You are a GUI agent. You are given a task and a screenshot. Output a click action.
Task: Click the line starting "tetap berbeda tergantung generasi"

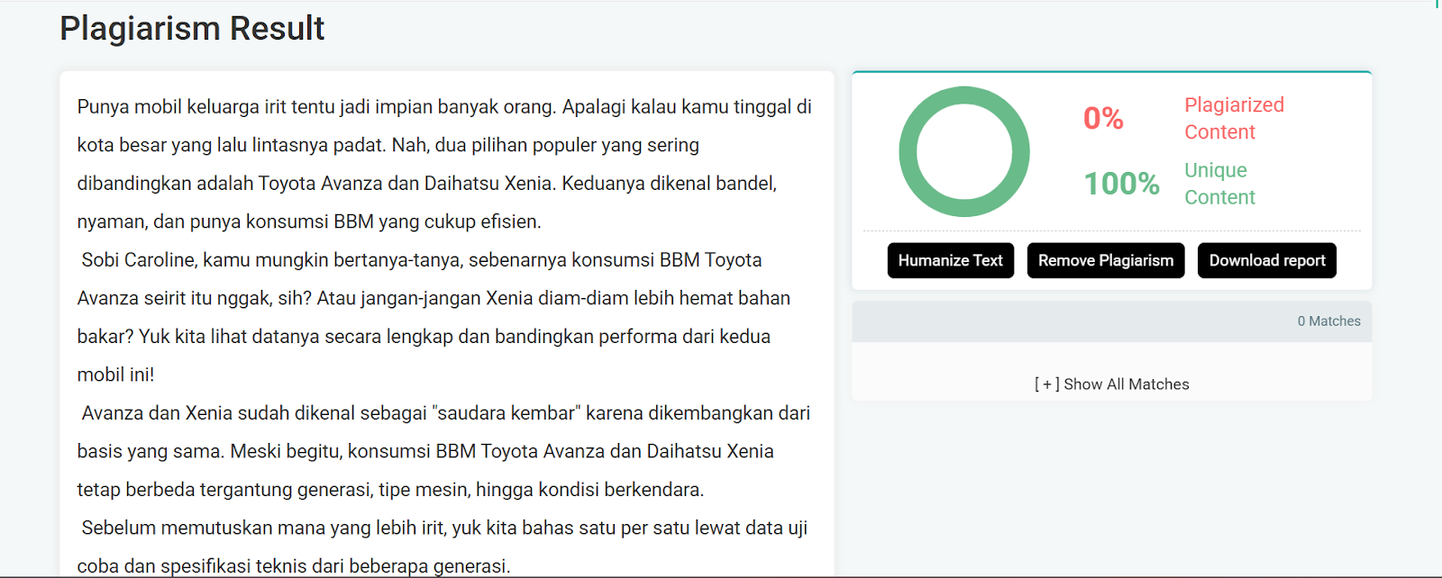(390, 490)
